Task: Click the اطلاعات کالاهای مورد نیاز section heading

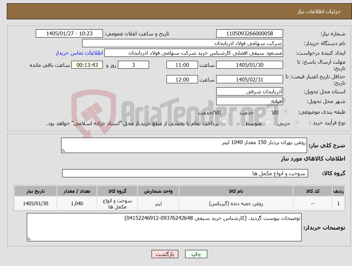Action: click(x=313, y=159)
